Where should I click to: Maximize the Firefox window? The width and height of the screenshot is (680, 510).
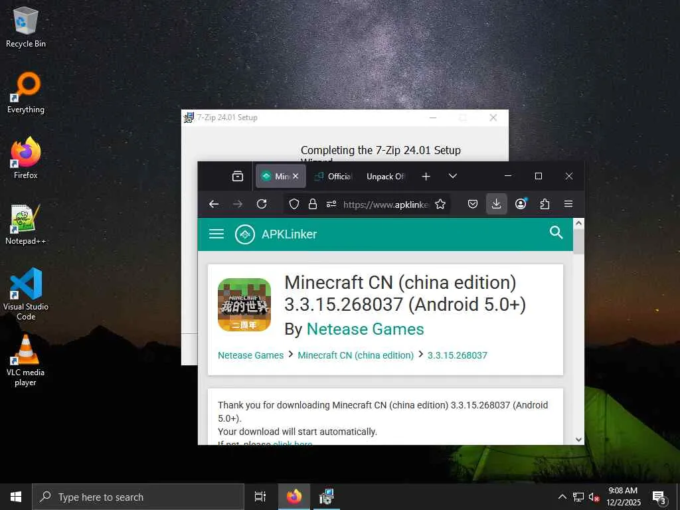point(539,176)
